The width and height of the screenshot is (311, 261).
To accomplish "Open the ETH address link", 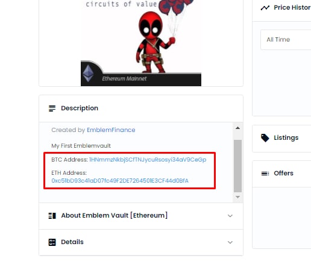I will (120, 181).
